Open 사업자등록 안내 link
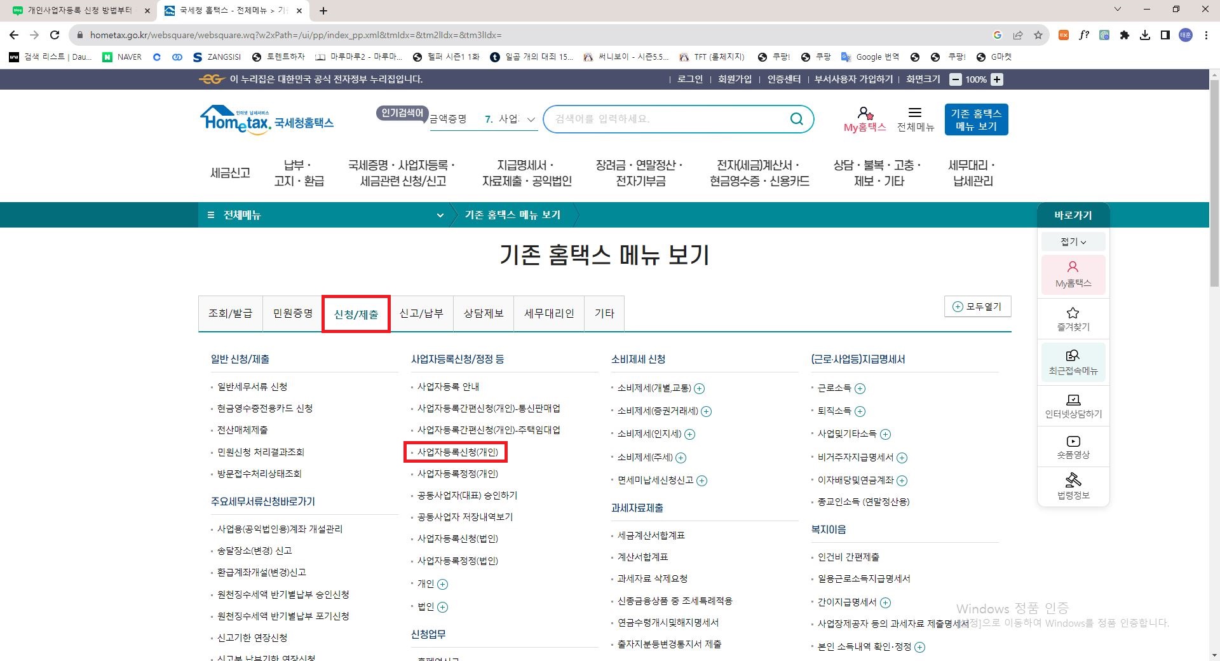The width and height of the screenshot is (1220, 661). [x=448, y=386]
